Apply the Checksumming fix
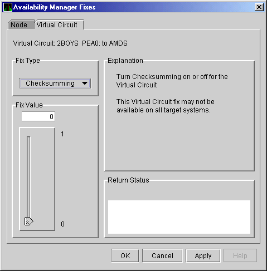This screenshot has height=271, width=267. (x=203, y=255)
